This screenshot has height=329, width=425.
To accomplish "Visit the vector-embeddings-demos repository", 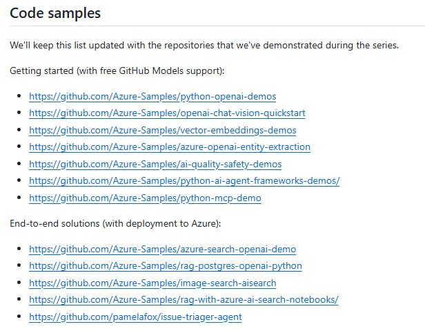I will 162,130.
